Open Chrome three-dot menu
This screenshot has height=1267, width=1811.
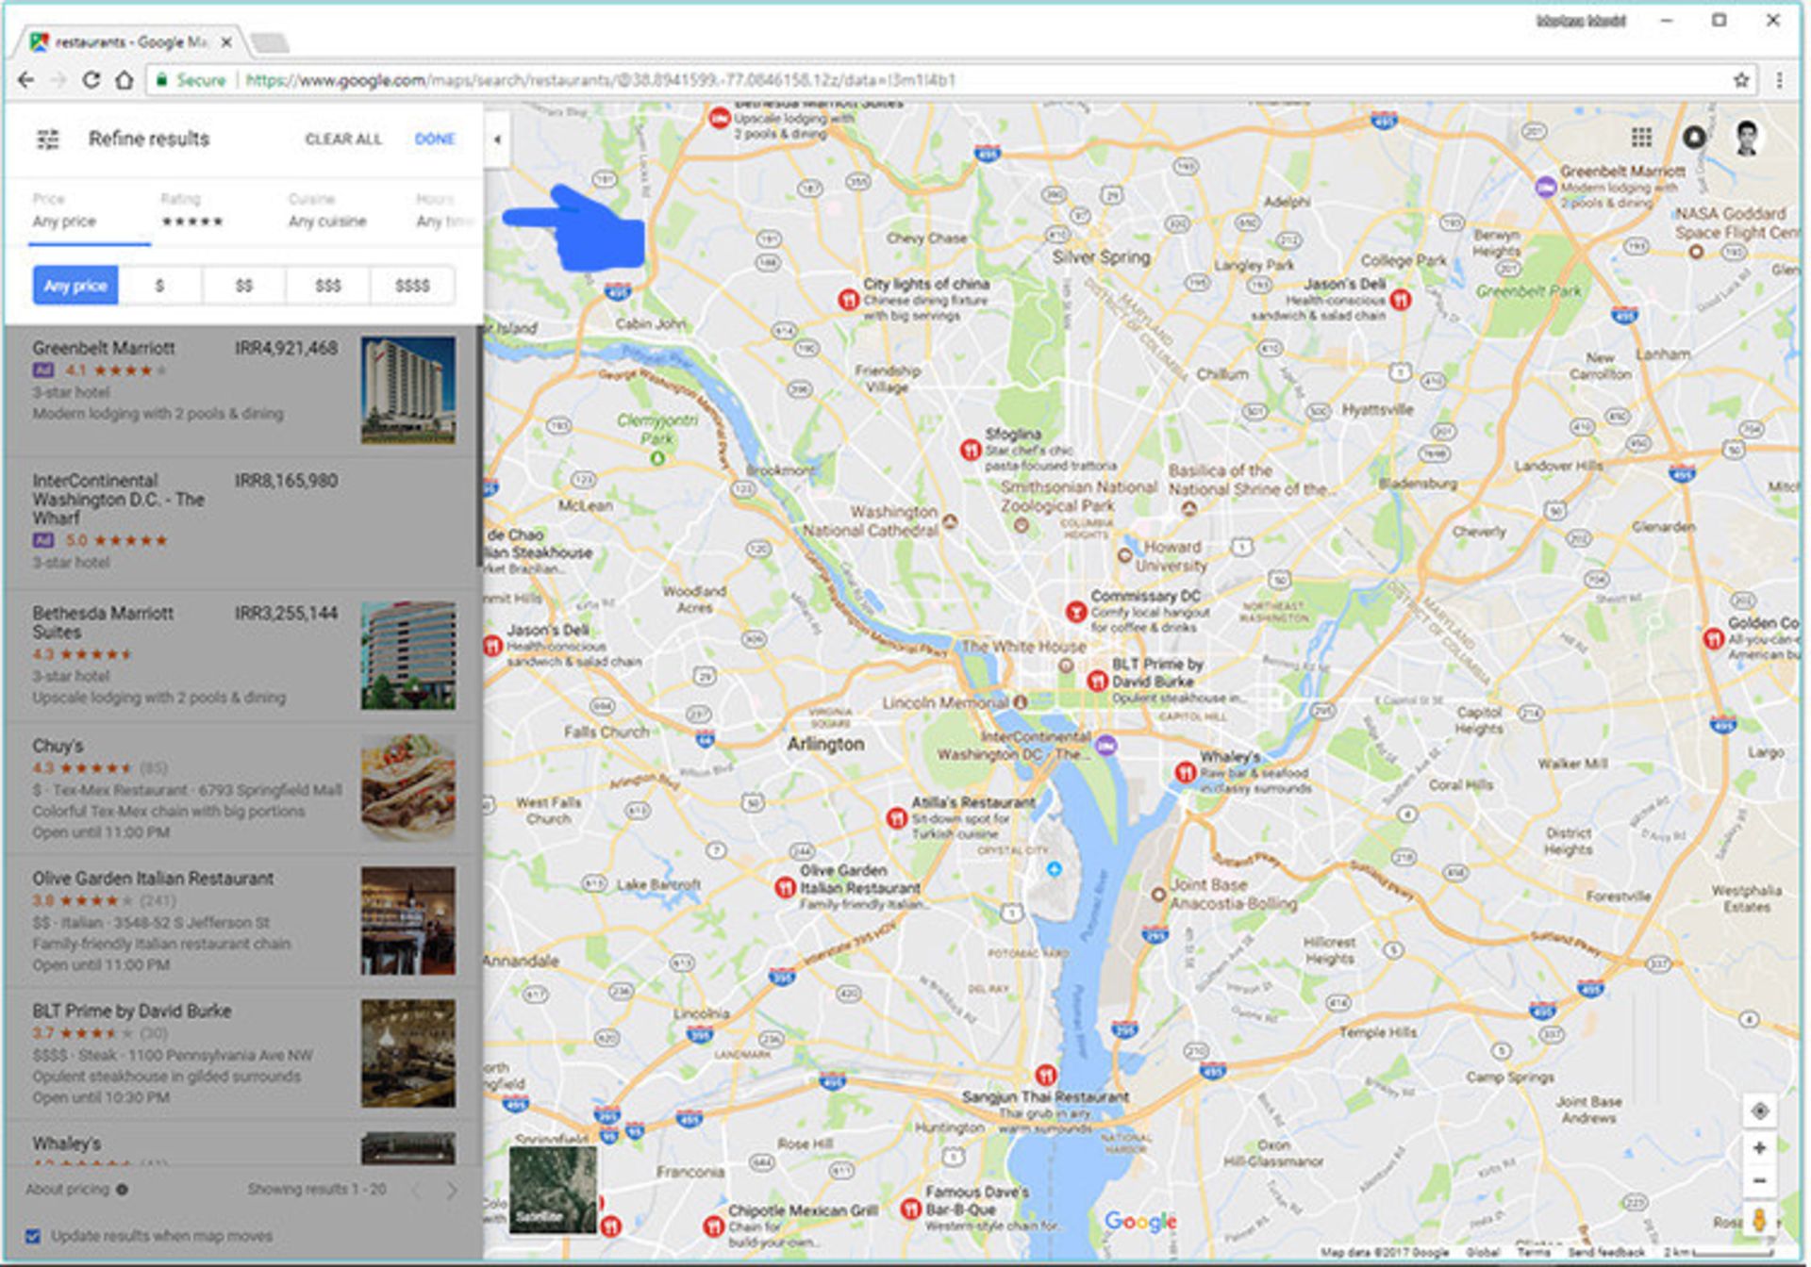(x=1779, y=80)
